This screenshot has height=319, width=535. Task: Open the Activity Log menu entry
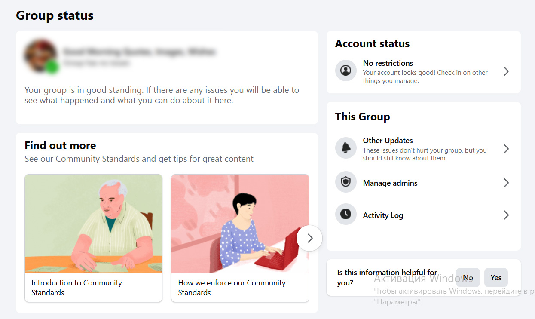(x=383, y=215)
